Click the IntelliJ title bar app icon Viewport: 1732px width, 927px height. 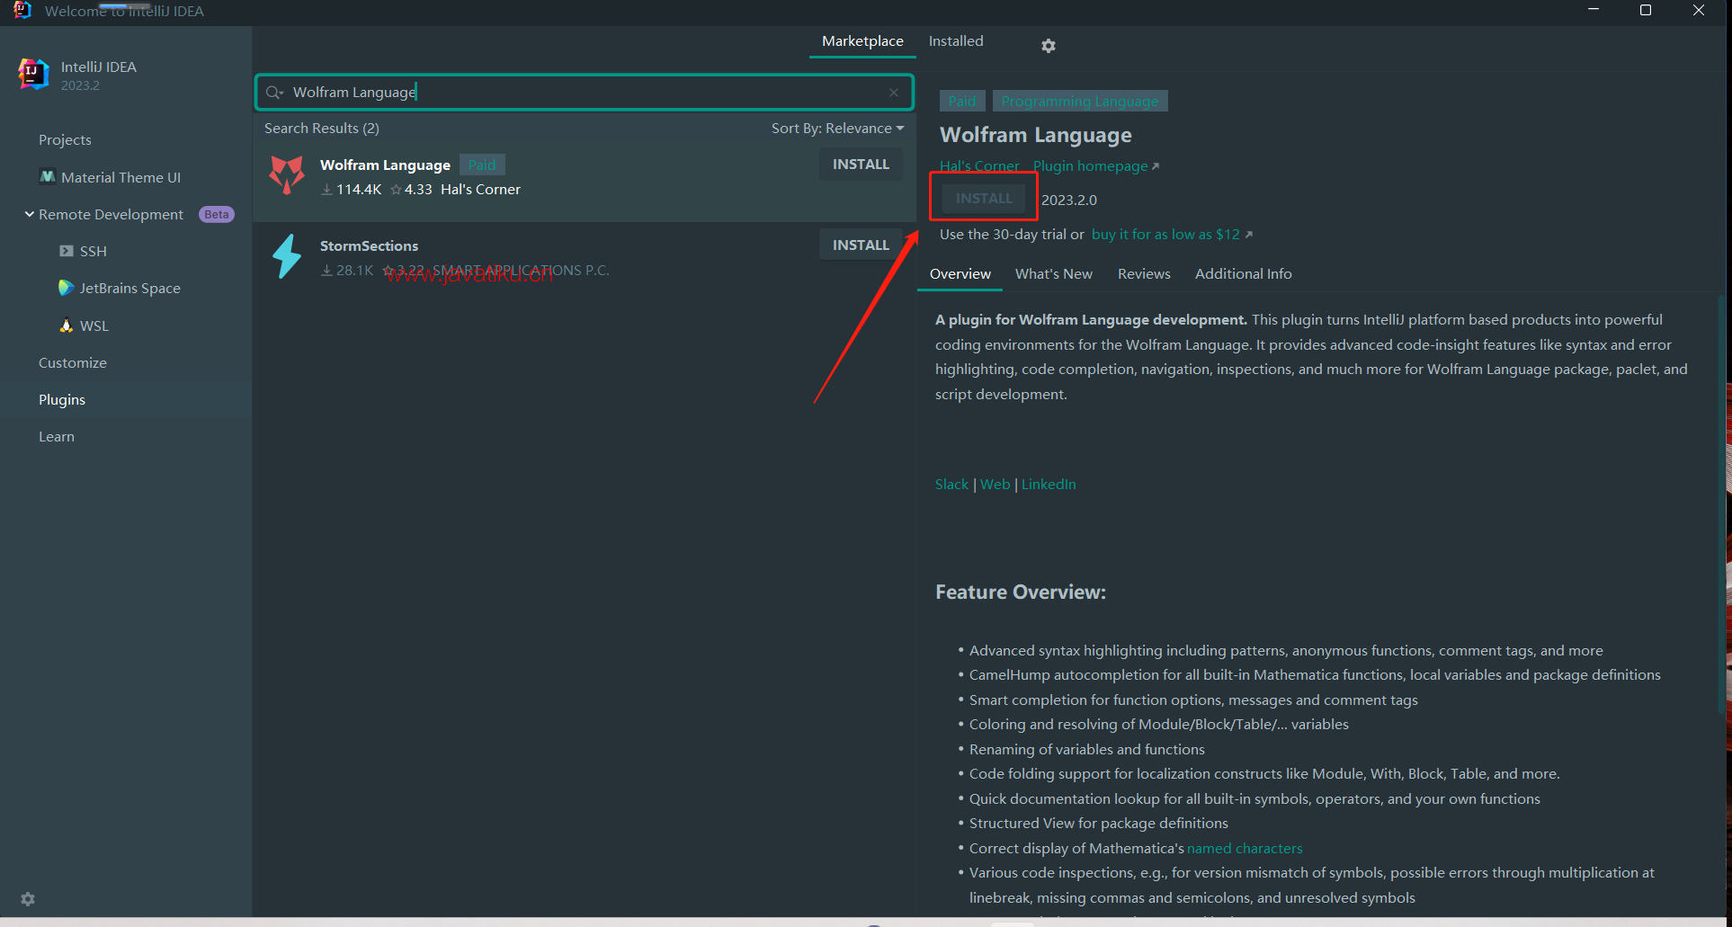tap(22, 10)
